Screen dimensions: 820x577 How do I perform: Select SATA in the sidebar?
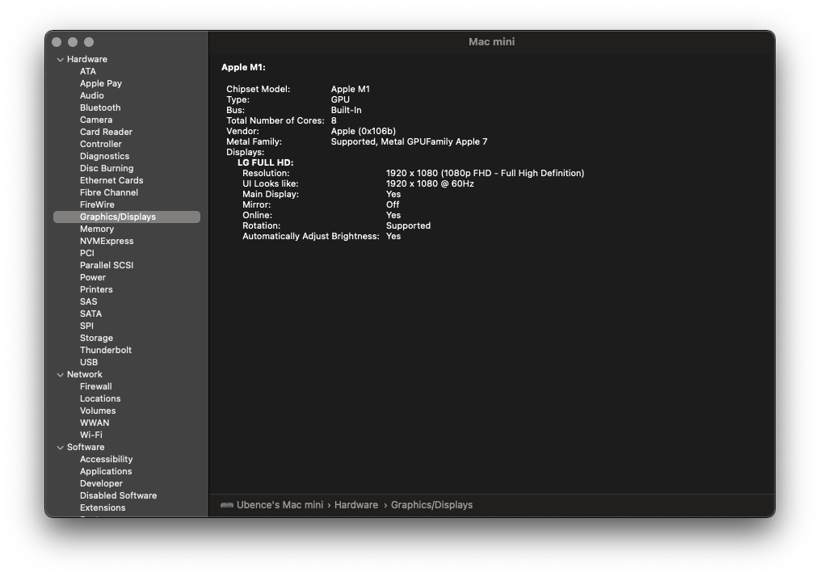coord(91,314)
